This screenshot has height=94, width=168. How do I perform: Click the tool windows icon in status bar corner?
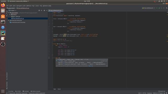tap(7, 93)
